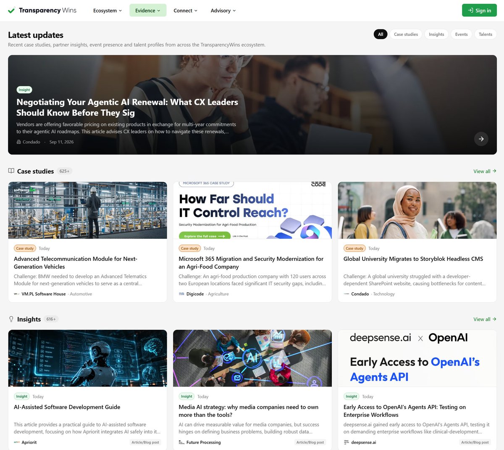Click the Agriculture industry label
Screen dimensions: 504x450
(218, 294)
